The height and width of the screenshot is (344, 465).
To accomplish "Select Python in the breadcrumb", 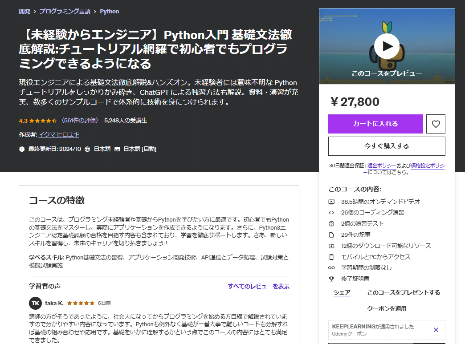I will click(x=110, y=11).
